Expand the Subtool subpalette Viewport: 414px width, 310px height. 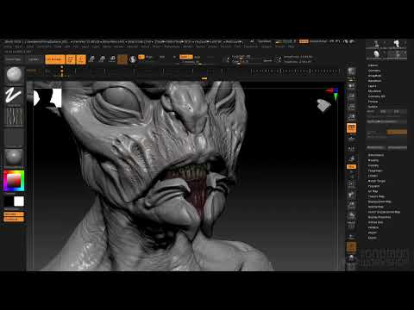coord(373,65)
